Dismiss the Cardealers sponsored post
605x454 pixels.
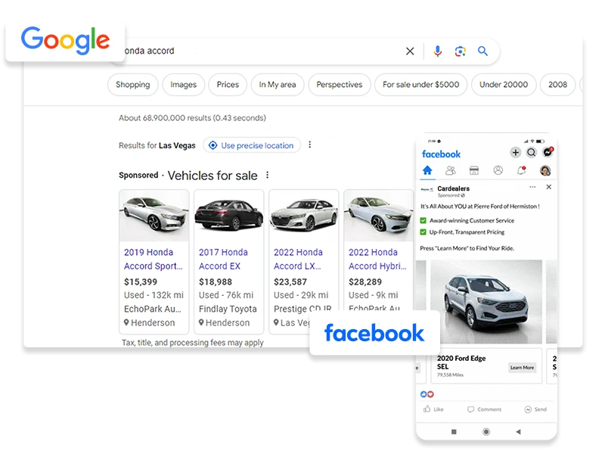549,187
